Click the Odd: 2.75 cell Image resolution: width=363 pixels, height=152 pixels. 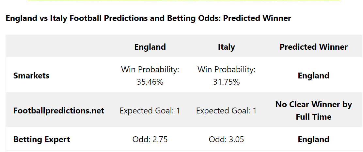[x=150, y=140]
